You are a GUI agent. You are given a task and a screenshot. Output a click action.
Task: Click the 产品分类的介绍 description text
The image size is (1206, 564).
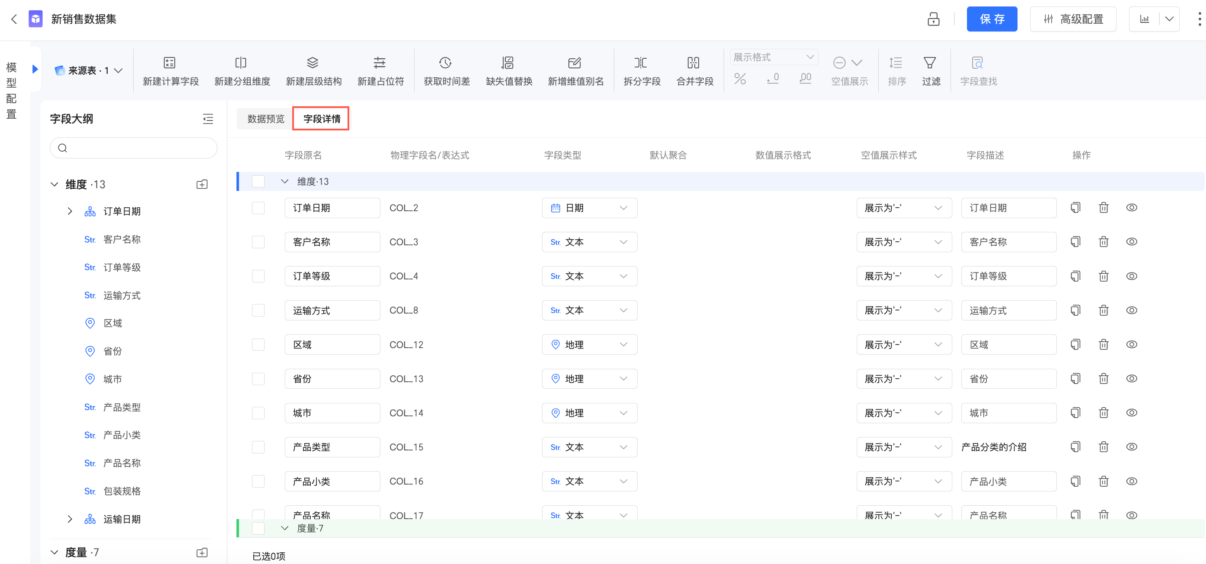coord(993,447)
